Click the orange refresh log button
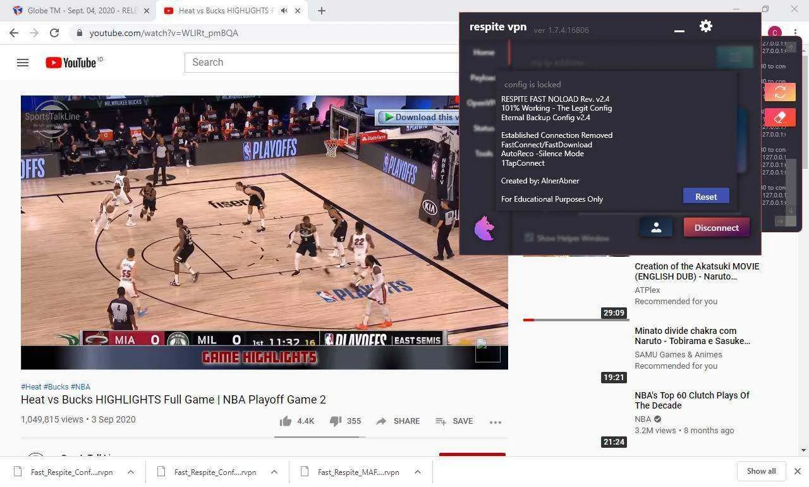This screenshot has width=809, height=487. [780, 92]
